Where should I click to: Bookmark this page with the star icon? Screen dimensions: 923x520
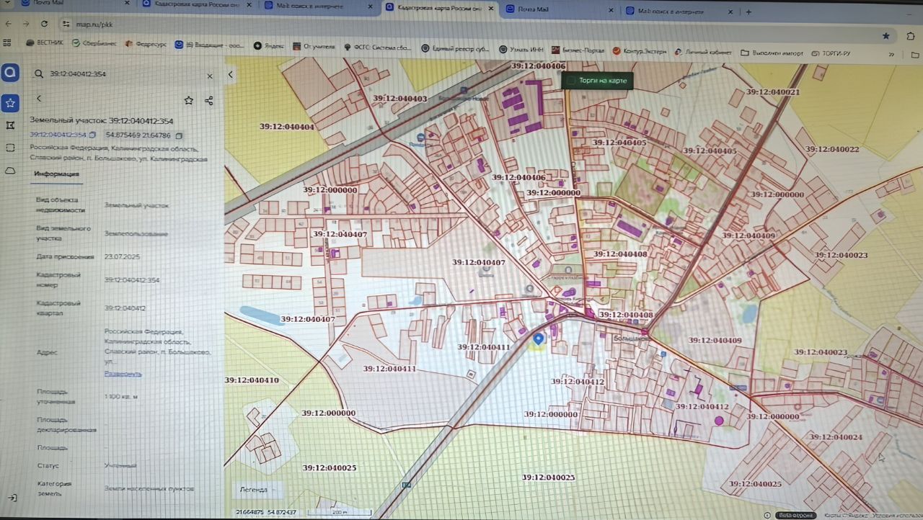click(x=886, y=35)
